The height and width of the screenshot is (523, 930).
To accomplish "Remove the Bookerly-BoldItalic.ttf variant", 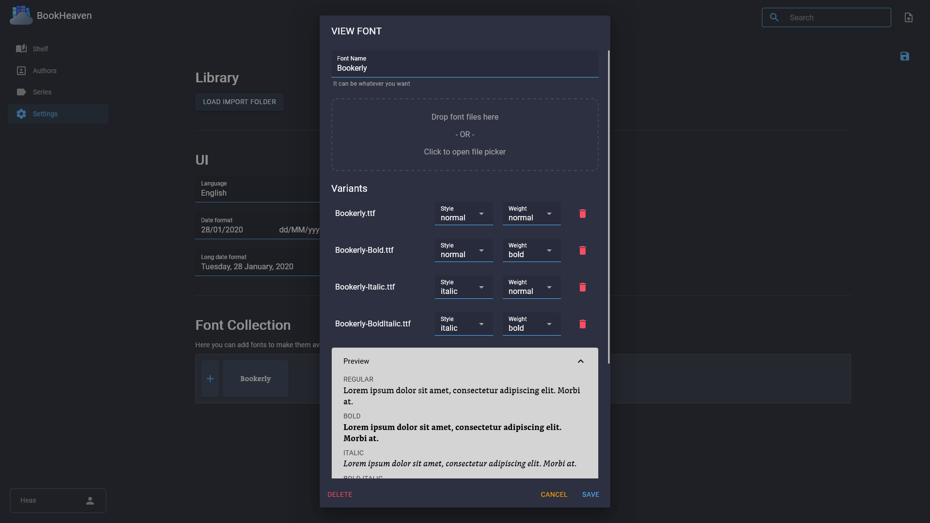I will [583, 324].
